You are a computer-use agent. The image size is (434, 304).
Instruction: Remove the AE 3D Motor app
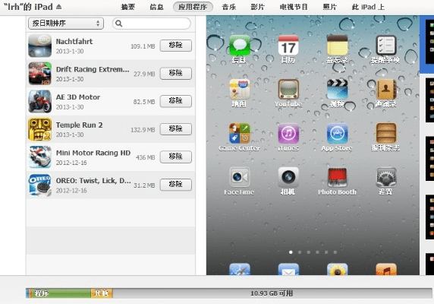(176, 101)
